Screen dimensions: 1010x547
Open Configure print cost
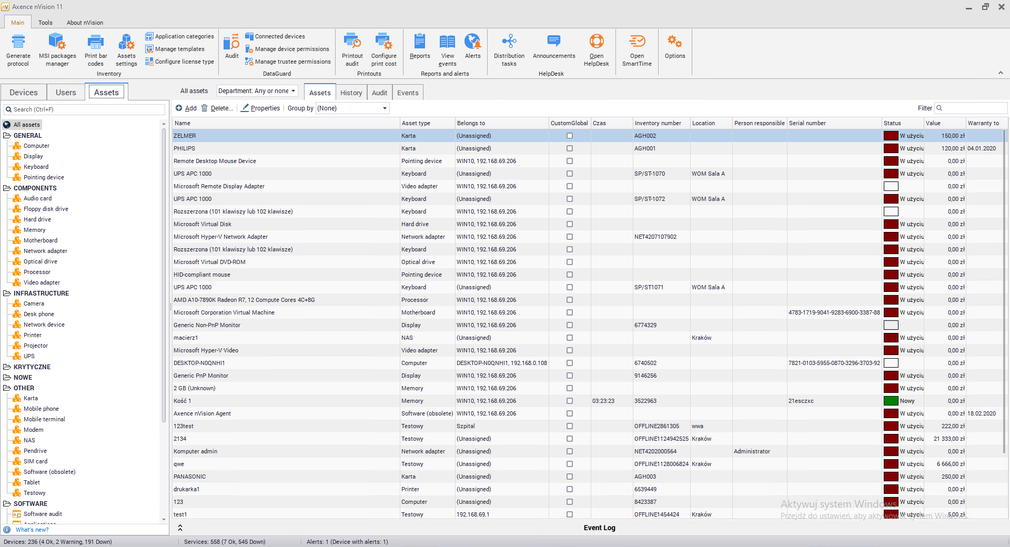point(383,42)
